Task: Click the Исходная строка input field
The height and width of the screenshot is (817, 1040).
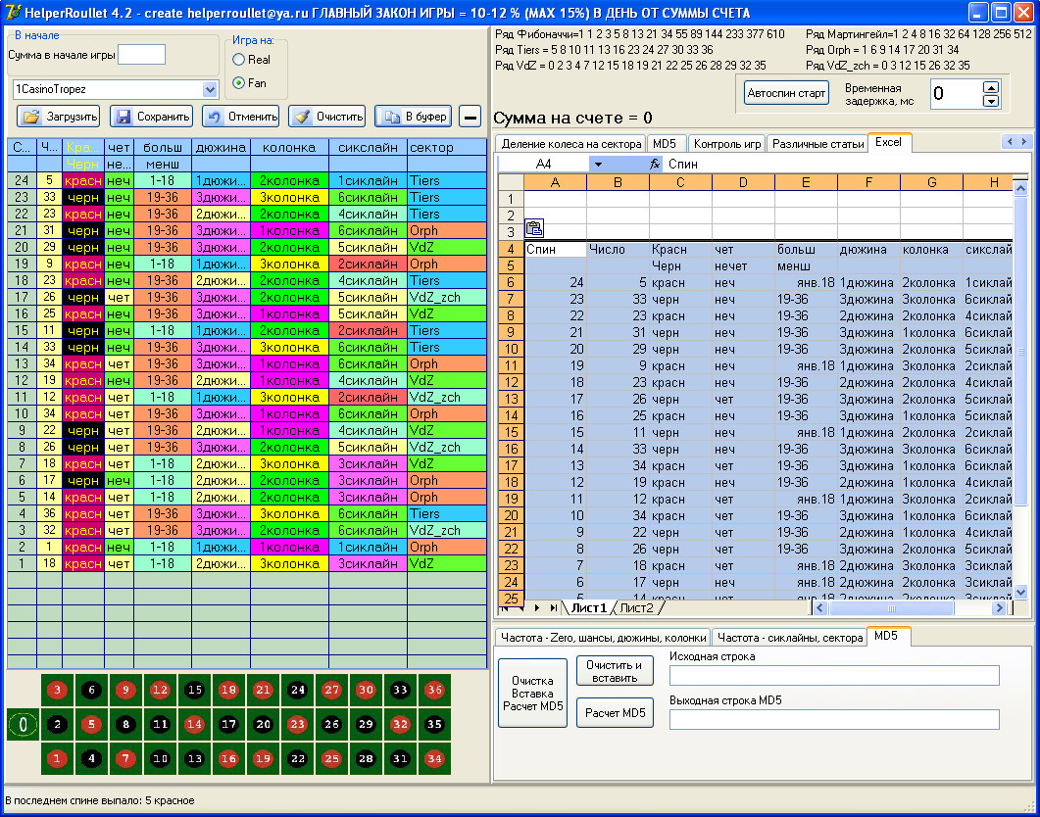Action: point(833,675)
